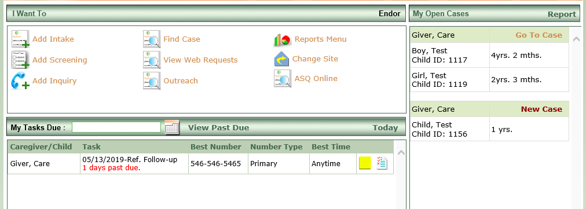The image size is (586, 209).
Task: Click the Endor site name
Action: pos(390,14)
